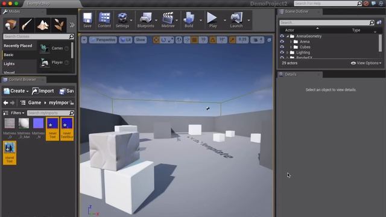The width and height of the screenshot is (386, 217).
Task: Expand more modes with double chevron
Action: pyautogui.click(x=72, y=25)
